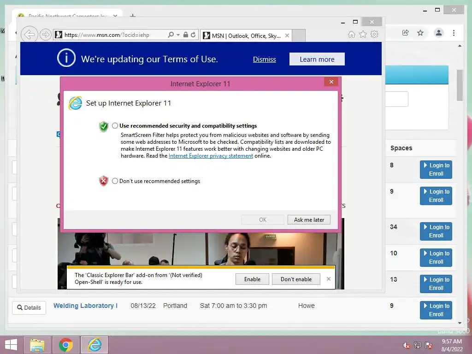Click the lock security icon in IE address bar
472x354 pixels.
coord(186,35)
